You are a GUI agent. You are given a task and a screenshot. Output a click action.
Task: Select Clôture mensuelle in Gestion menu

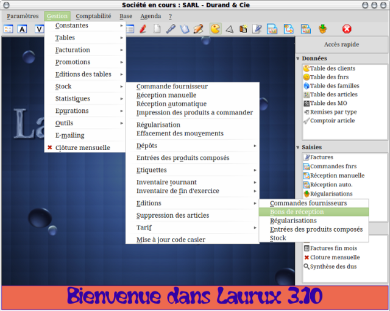[82, 148]
